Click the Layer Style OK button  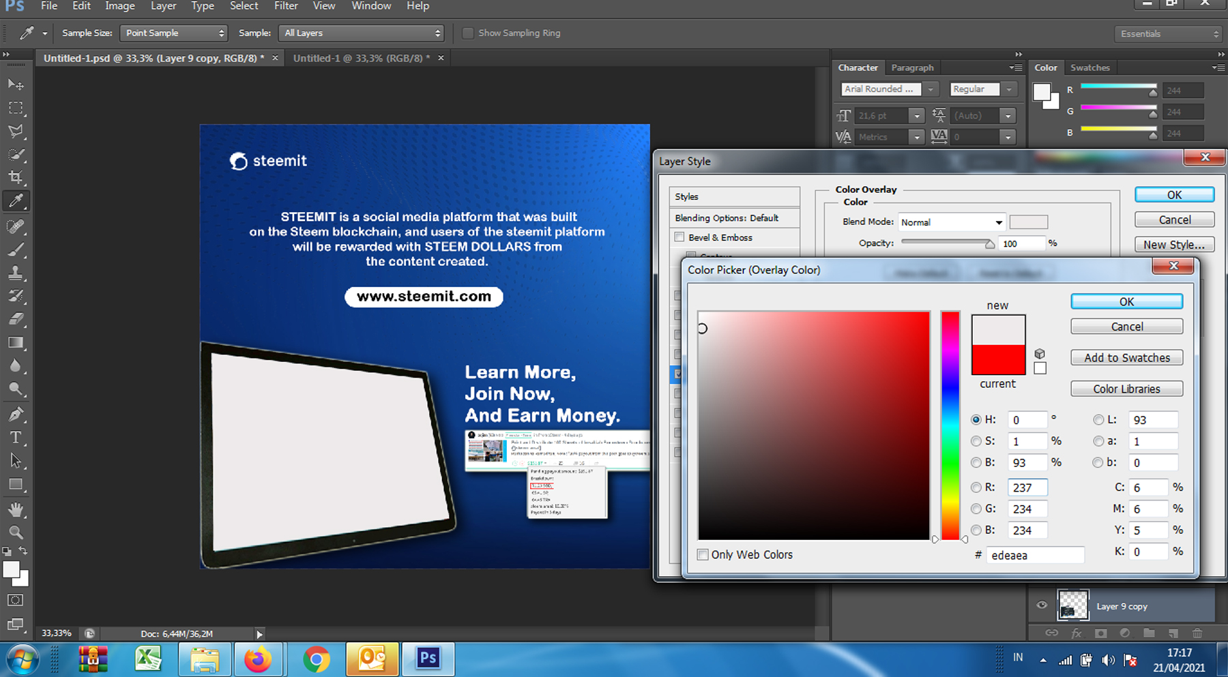[x=1174, y=195]
